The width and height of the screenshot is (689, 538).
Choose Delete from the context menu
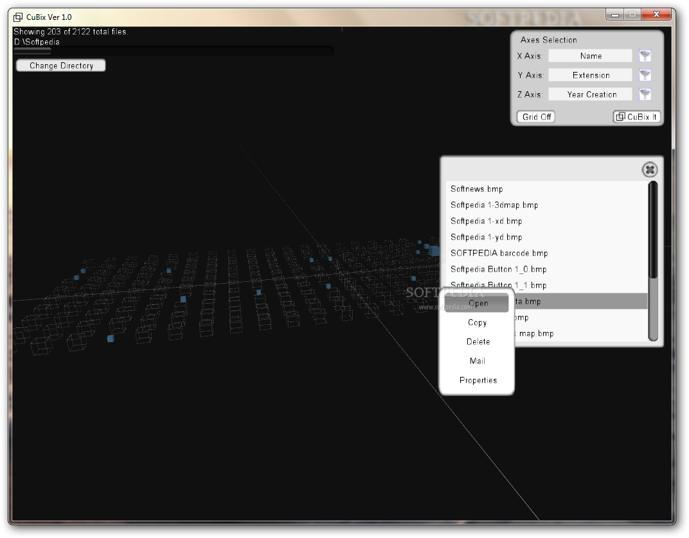[477, 342]
